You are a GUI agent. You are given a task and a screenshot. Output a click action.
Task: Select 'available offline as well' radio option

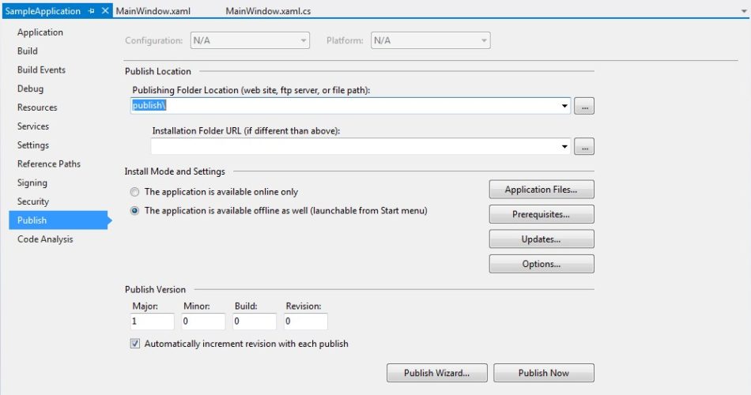point(134,211)
